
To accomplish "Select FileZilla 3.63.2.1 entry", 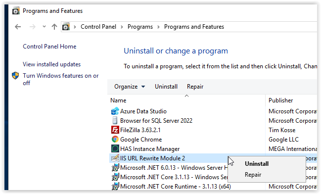I will pyautogui.click(x=140, y=130).
